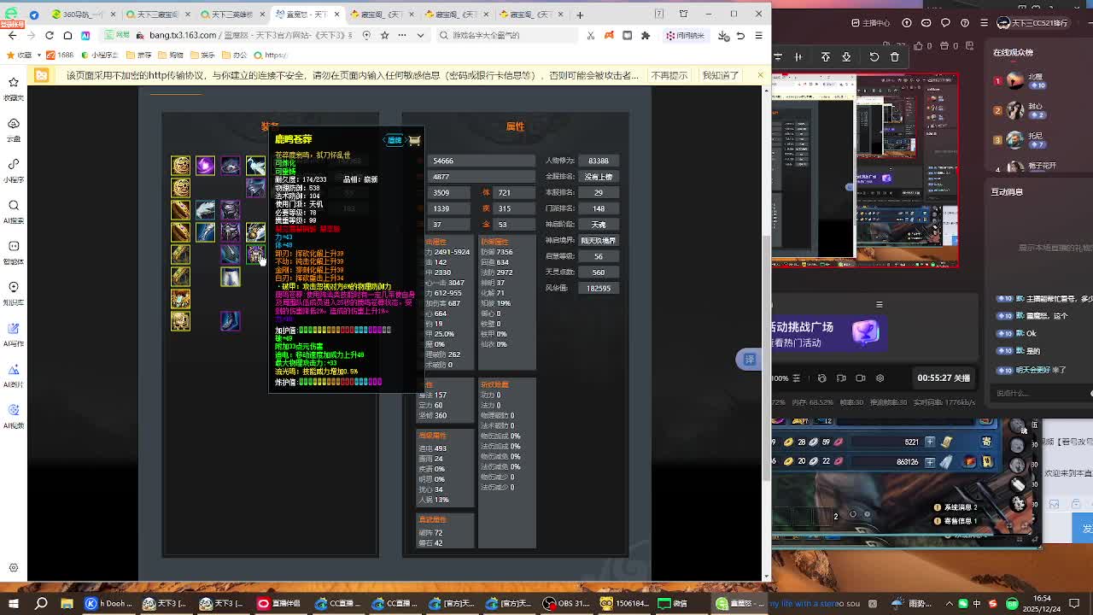Screen dimensions: 1093x615
Task: Select the blue boots equipment icon
Action: (231, 321)
